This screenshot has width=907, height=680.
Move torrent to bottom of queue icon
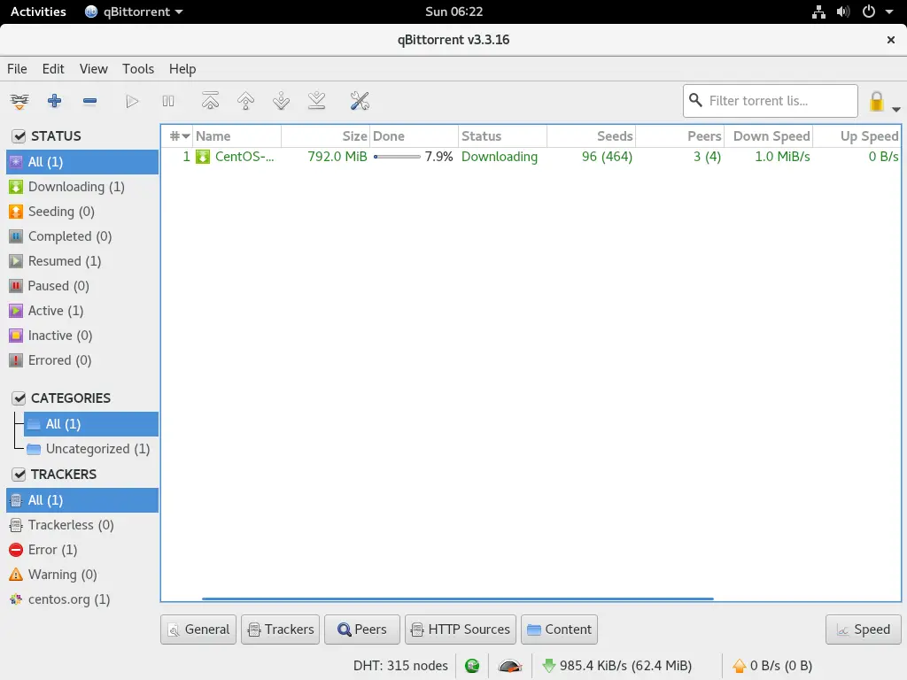pos(316,101)
